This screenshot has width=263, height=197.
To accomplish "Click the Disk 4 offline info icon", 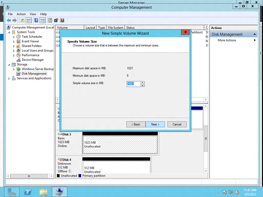I will pyautogui.click(x=70, y=171).
